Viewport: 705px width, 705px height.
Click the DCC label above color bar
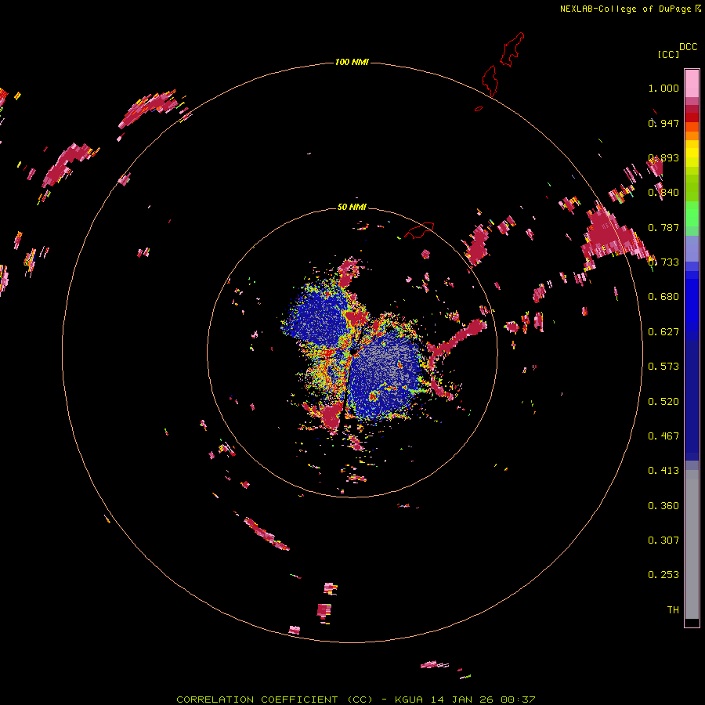click(x=688, y=47)
